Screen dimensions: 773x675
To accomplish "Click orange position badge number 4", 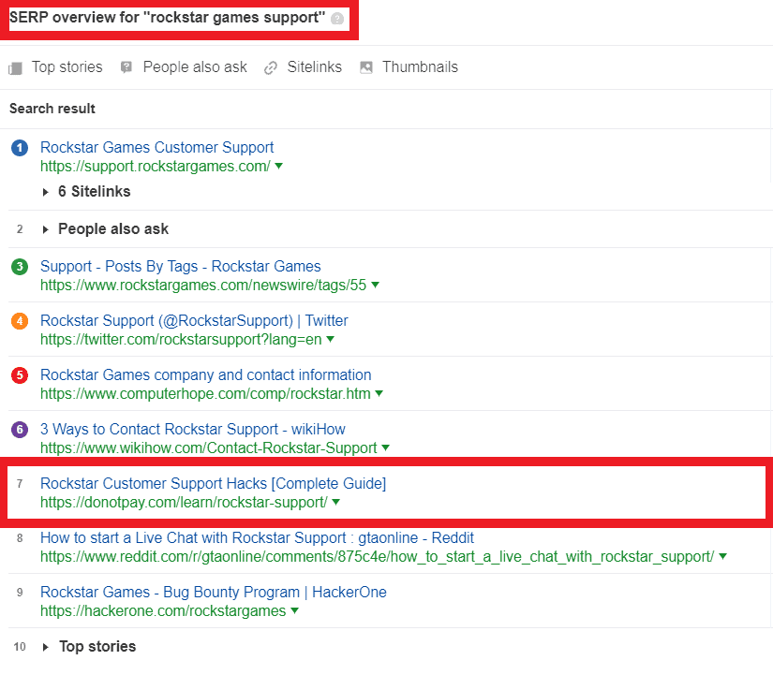I will click(20, 321).
